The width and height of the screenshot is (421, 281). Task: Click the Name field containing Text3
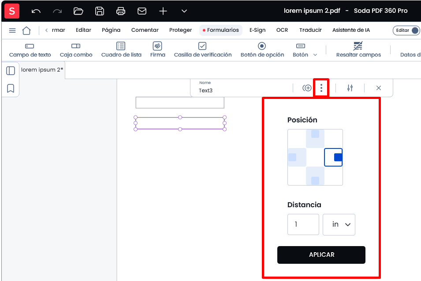(x=242, y=88)
